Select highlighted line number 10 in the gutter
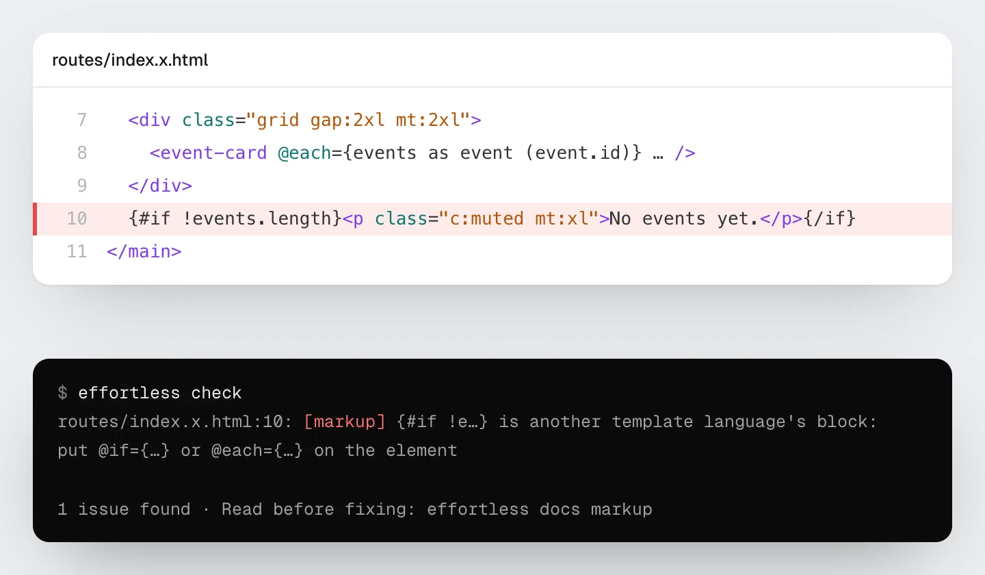Viewport: 985px width, 575px height. 77,218
